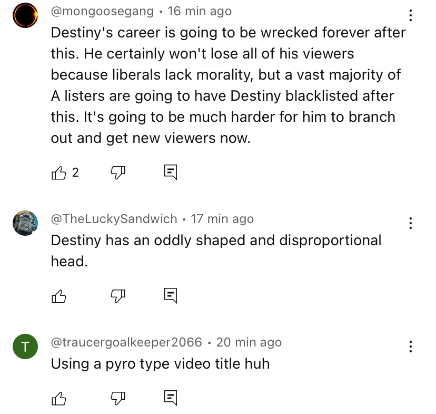Dislike the @TheLuckySandwich comment
The width and height of the screenshot is (436, 414).
(x=118, y=296)
